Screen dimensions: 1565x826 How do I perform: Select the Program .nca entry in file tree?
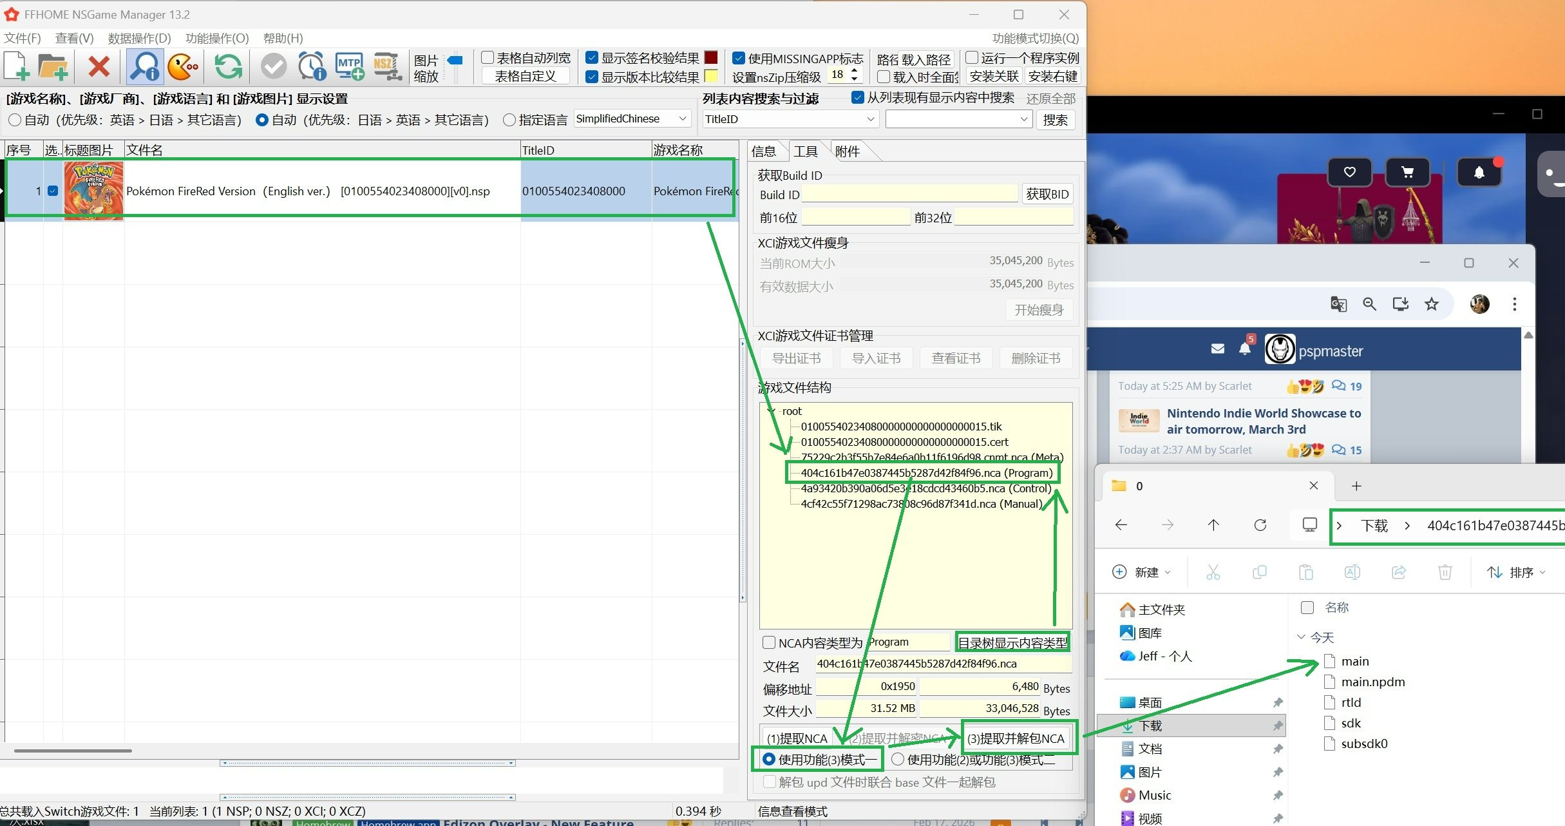tap(926, 473)
